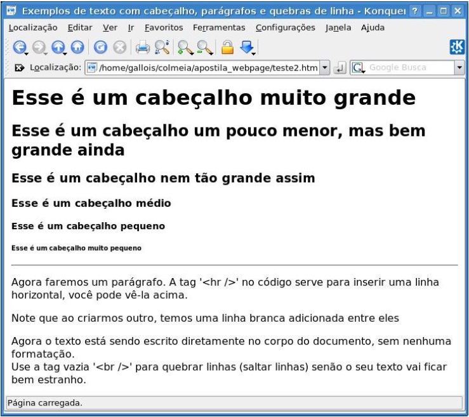469x417 pixels.
Task: Click the Up directory arrow icon
Action: click(58, 47)
